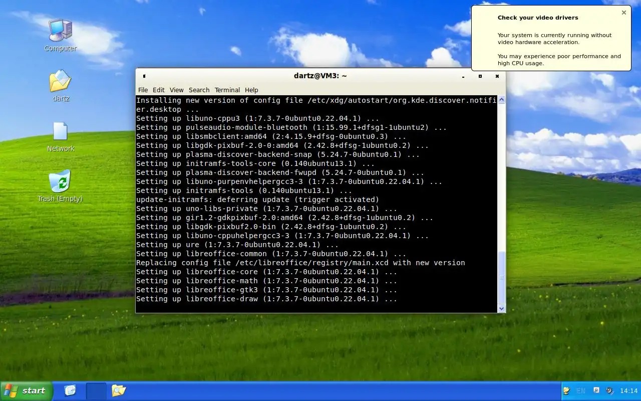Screen dimensions: 641x401
Task: Open the Edit menu in the terminal
Action: click(x=159, y=90)
